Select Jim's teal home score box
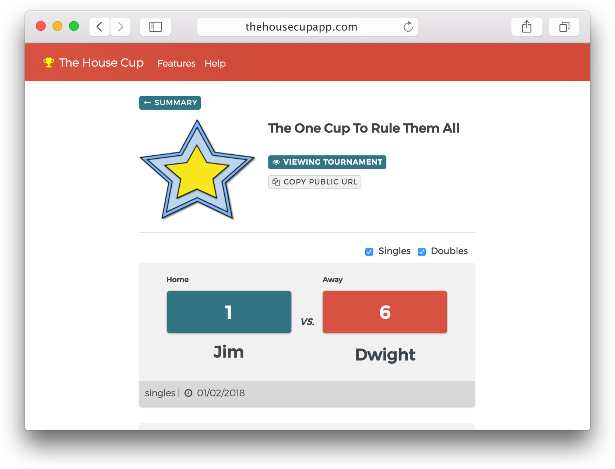615x469 pixels. (x=229, y=312)
